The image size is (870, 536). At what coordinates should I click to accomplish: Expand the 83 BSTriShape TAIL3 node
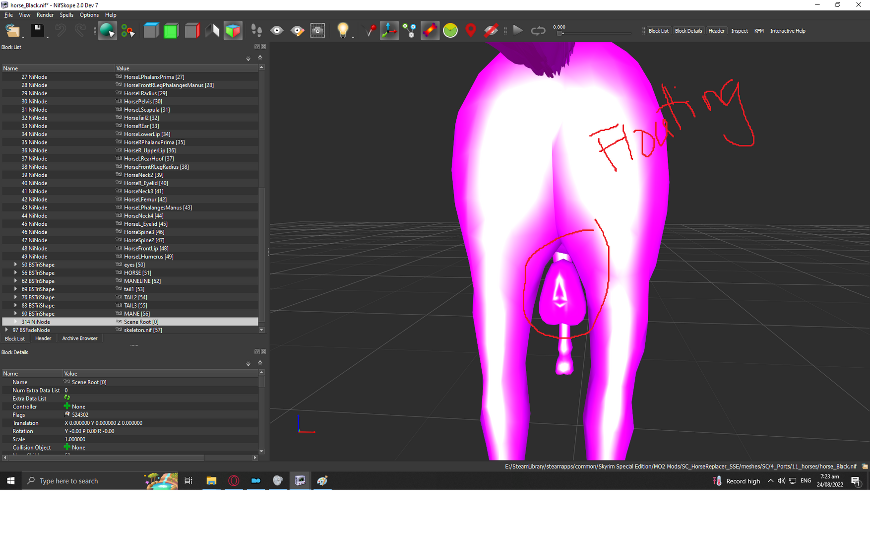click(x=15, y=305)
